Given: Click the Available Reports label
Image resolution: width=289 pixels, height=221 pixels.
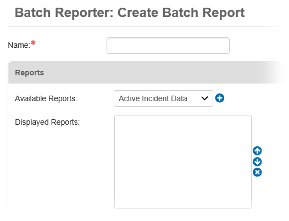Looking at the screenshot, I should [x=46, y=98].
